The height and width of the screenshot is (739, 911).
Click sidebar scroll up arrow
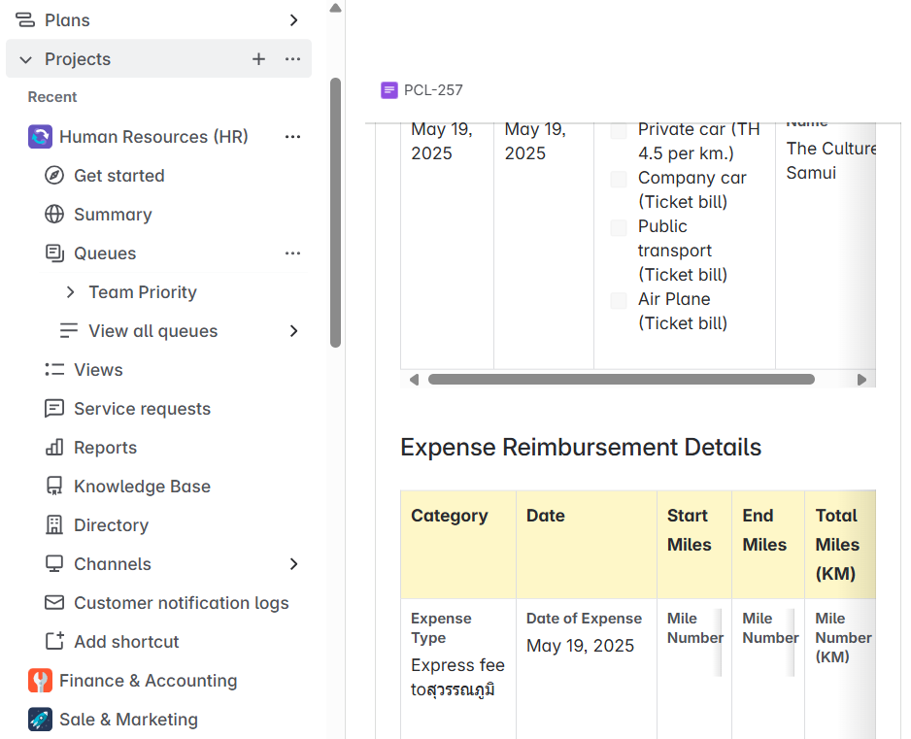[x=335, y=8]
